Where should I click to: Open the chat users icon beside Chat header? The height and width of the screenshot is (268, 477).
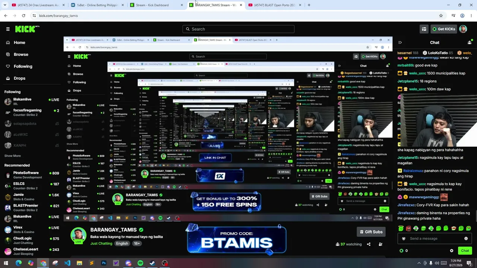470,42
